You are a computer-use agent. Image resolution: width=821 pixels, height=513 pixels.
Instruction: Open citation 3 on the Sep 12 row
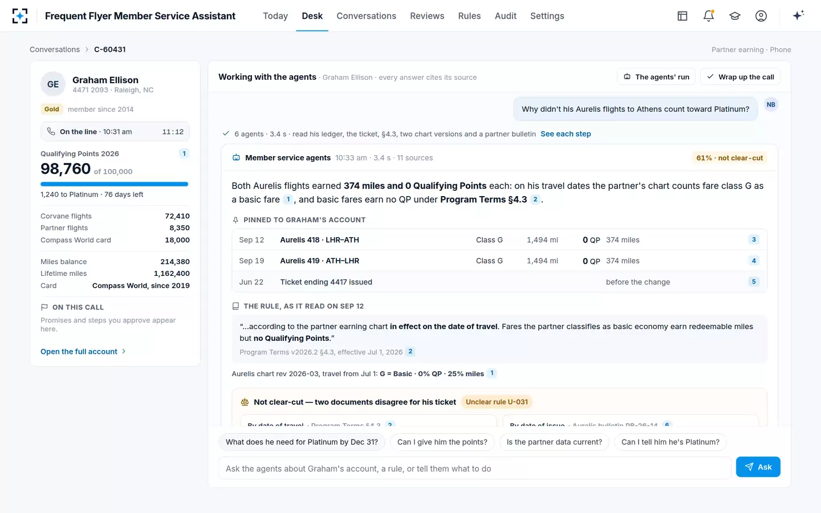pos(754,240)
